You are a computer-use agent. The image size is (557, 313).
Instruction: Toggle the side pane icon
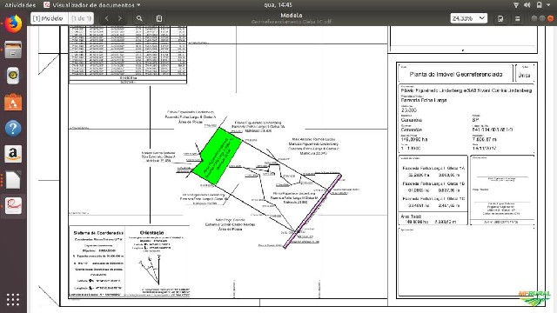pyautogui.click(x=159, y=18)
